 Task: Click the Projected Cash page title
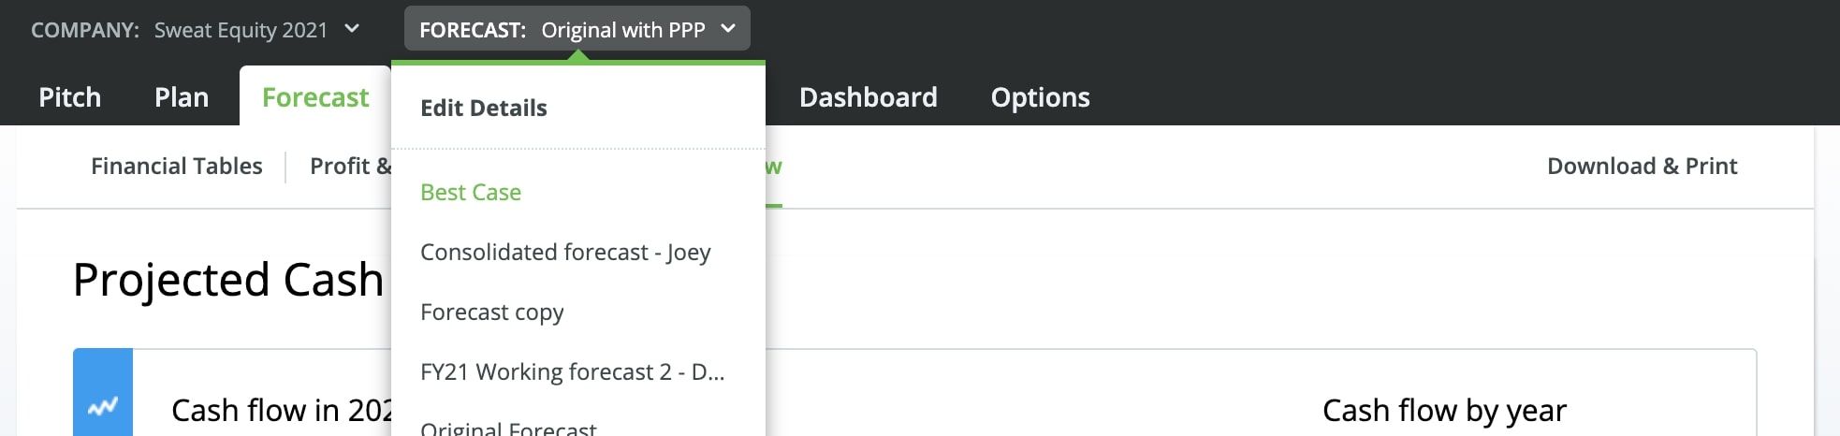pos(228,280)
